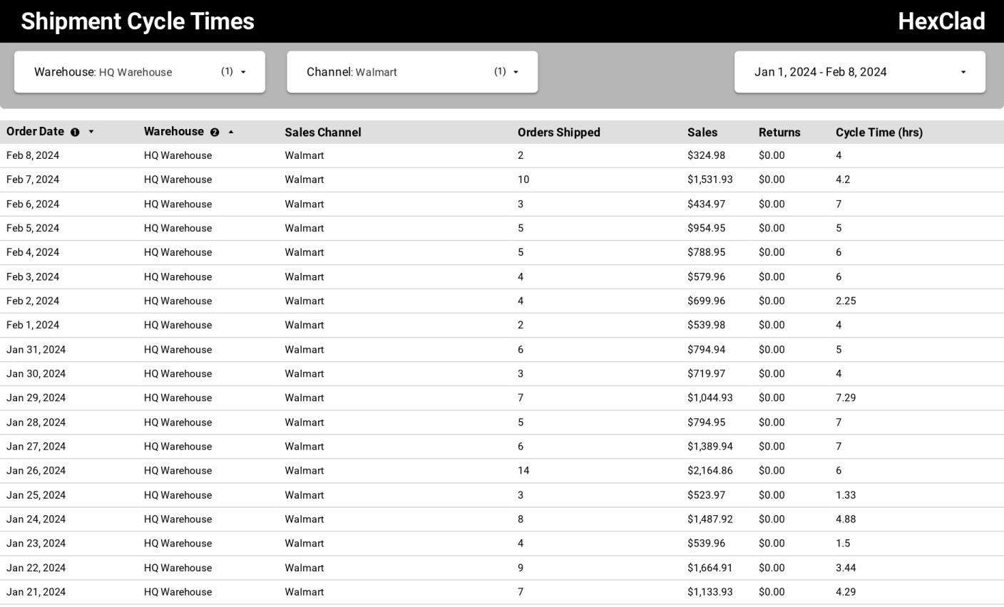The height and width of the screenshot is (607, 1004).
Task: Click the HexClad brand title
Action: coord(941,21)
